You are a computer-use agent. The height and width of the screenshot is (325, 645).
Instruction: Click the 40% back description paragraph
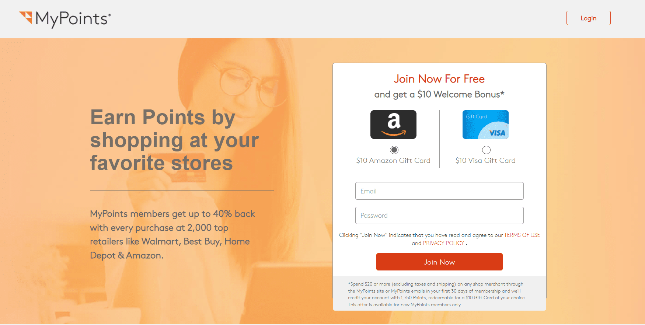pos(172,235)
